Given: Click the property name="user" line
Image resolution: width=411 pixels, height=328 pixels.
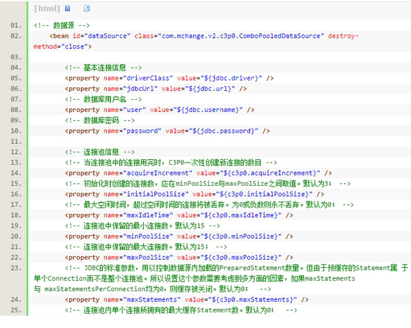Looking at the screenshot, I should point(160,110).
